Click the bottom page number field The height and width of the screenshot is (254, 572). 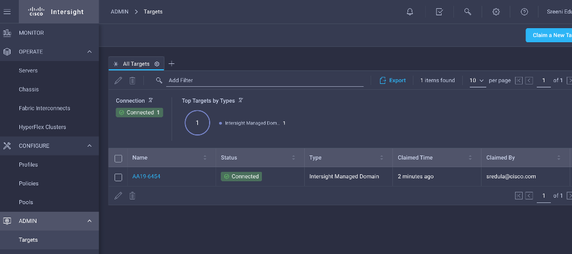(x=544, y=196)
